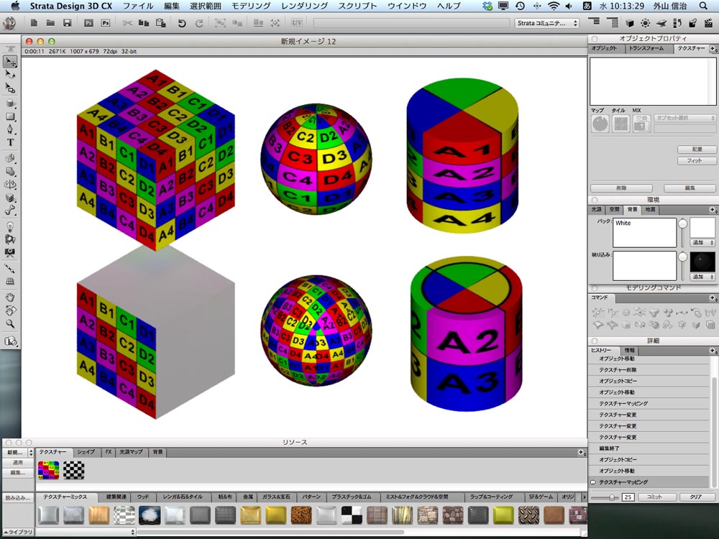Click the Undo arrow icon
719x539 pixels.
click(182, 23)
